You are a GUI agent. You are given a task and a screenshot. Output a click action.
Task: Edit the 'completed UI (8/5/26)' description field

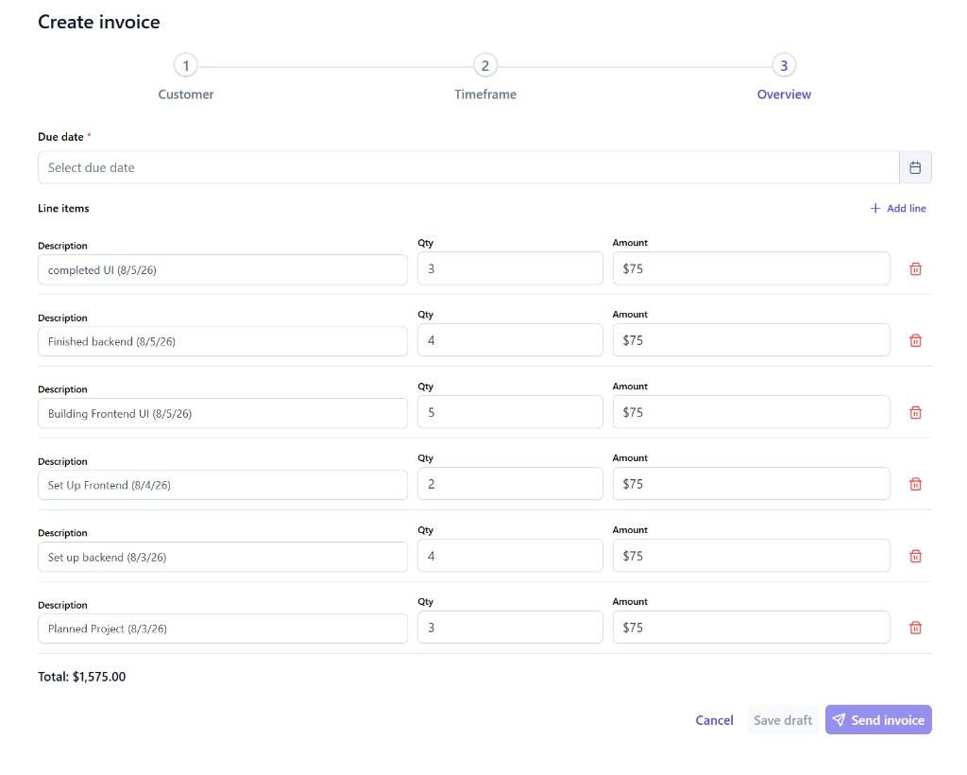pyautogui.click(x=223, y=269)
